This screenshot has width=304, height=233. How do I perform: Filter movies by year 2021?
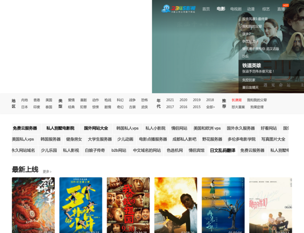tap(170, 100)
